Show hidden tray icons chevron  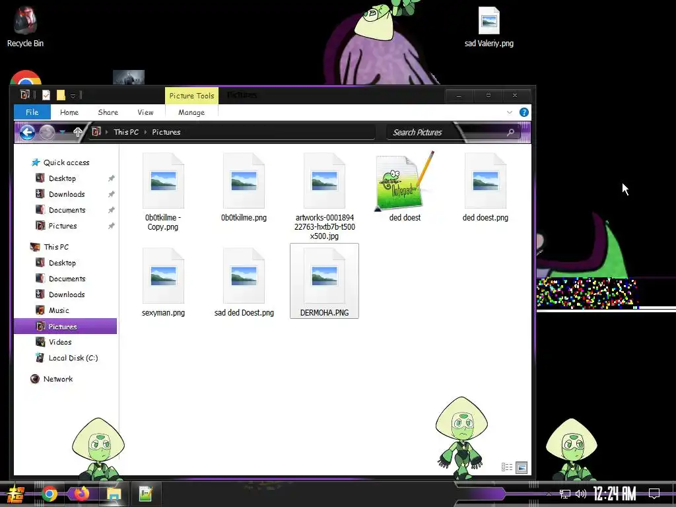point(549,494)
